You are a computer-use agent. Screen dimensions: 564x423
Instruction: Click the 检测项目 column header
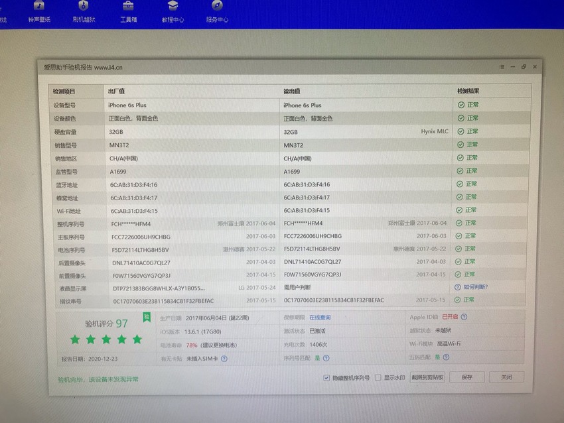64,91
